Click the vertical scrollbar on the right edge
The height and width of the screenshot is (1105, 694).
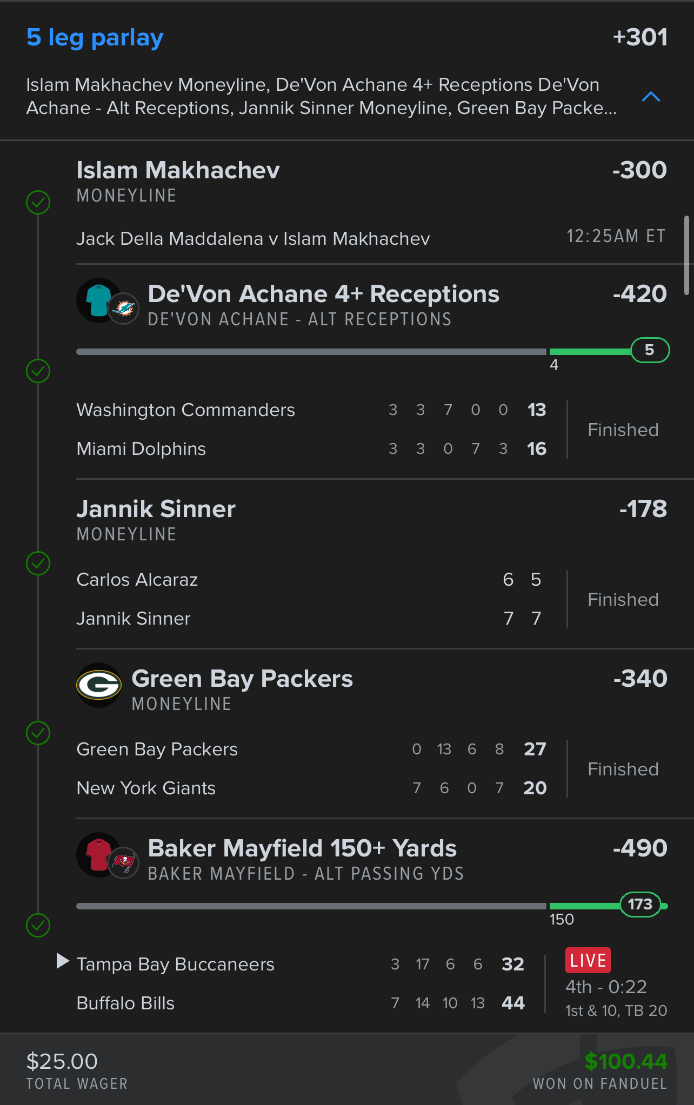click(686, 255)
